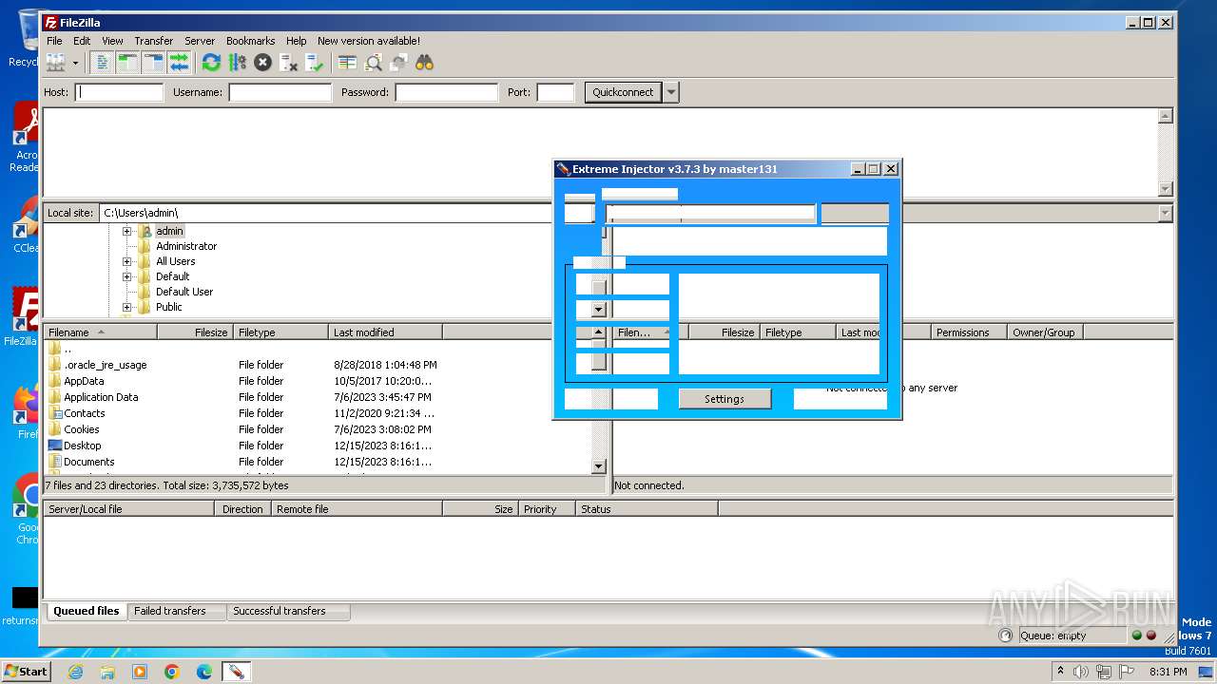Open the View menu
Screen dimensions: 1217x684
pyautogui.click(x=112, y=41)
